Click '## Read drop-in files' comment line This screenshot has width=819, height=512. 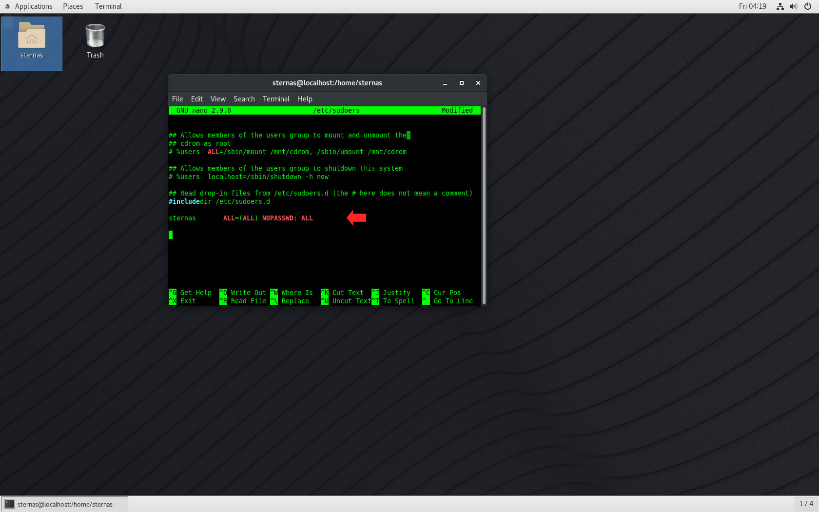(x=321, y=194)
